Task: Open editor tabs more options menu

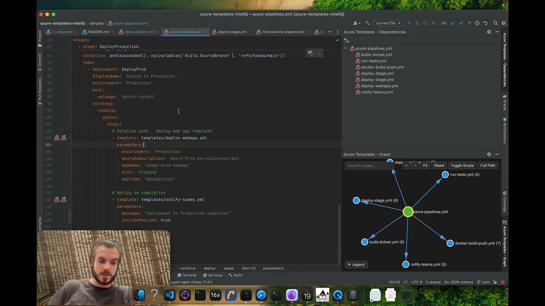Action: 337,32
